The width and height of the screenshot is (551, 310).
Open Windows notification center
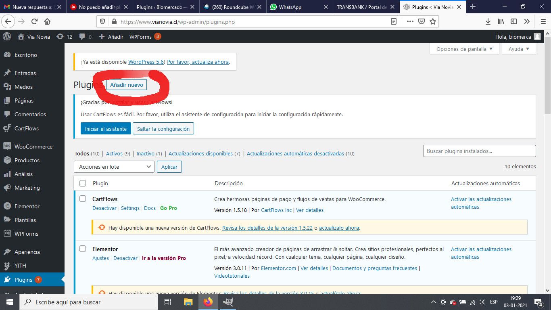(539, 302)
